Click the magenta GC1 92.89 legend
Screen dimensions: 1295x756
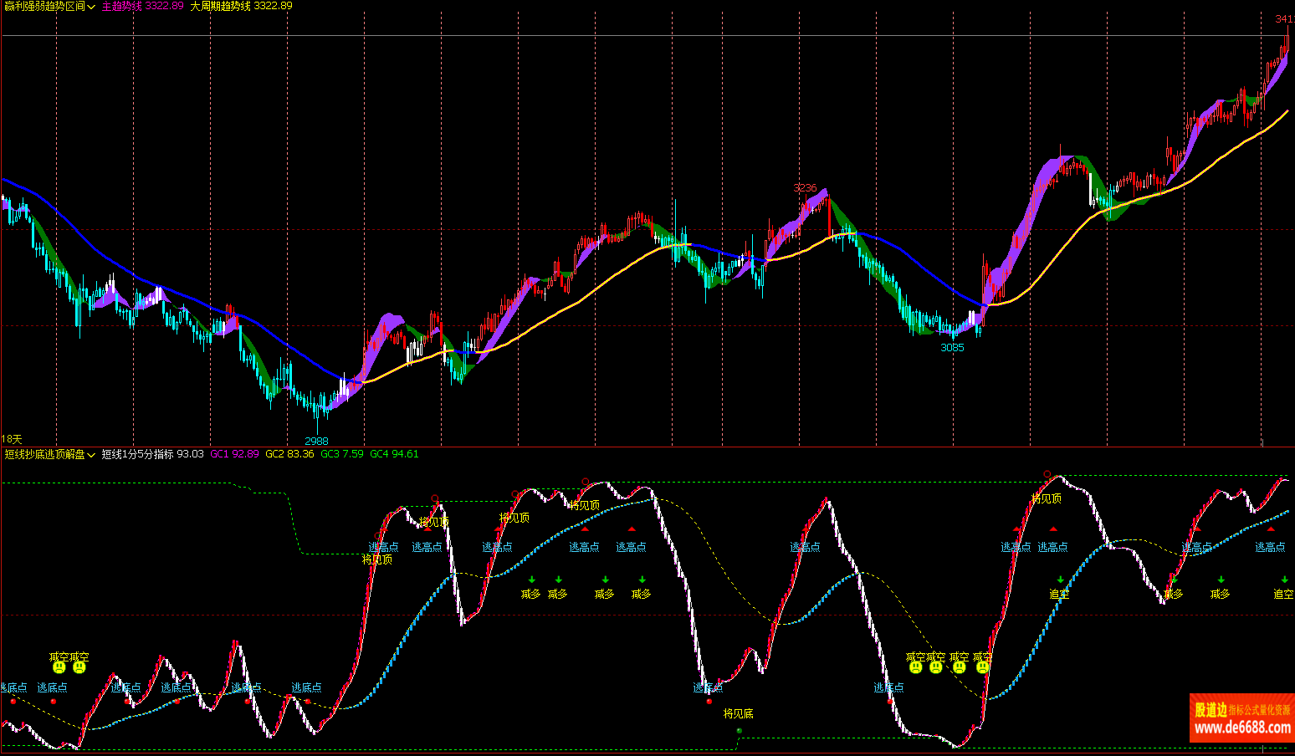[234, 454]
